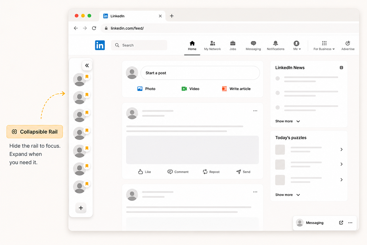Repost the first feed post
Screen dimensions: 367x245
211,172
